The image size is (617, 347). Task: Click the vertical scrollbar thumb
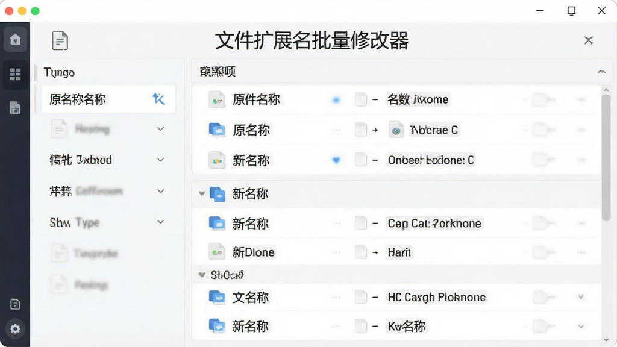pyautogui.click(x=606, y=157)
